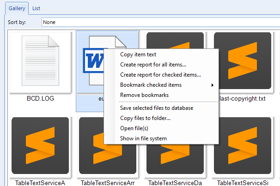Select Create report for all items
Image resolution: width=280 pixels, height=186 pixels.
click(x=153, y=65)
